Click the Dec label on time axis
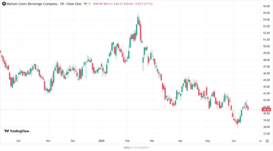Viewport: 273px width, 151px height. click(x=73, y=141)
